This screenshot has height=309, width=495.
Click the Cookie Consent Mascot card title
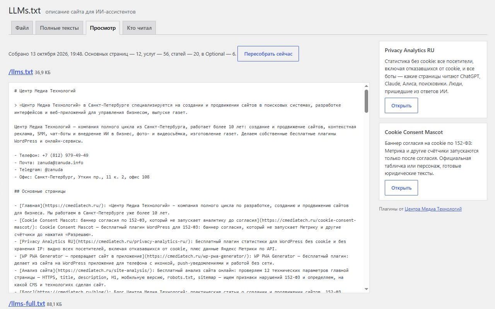(414, 132)
